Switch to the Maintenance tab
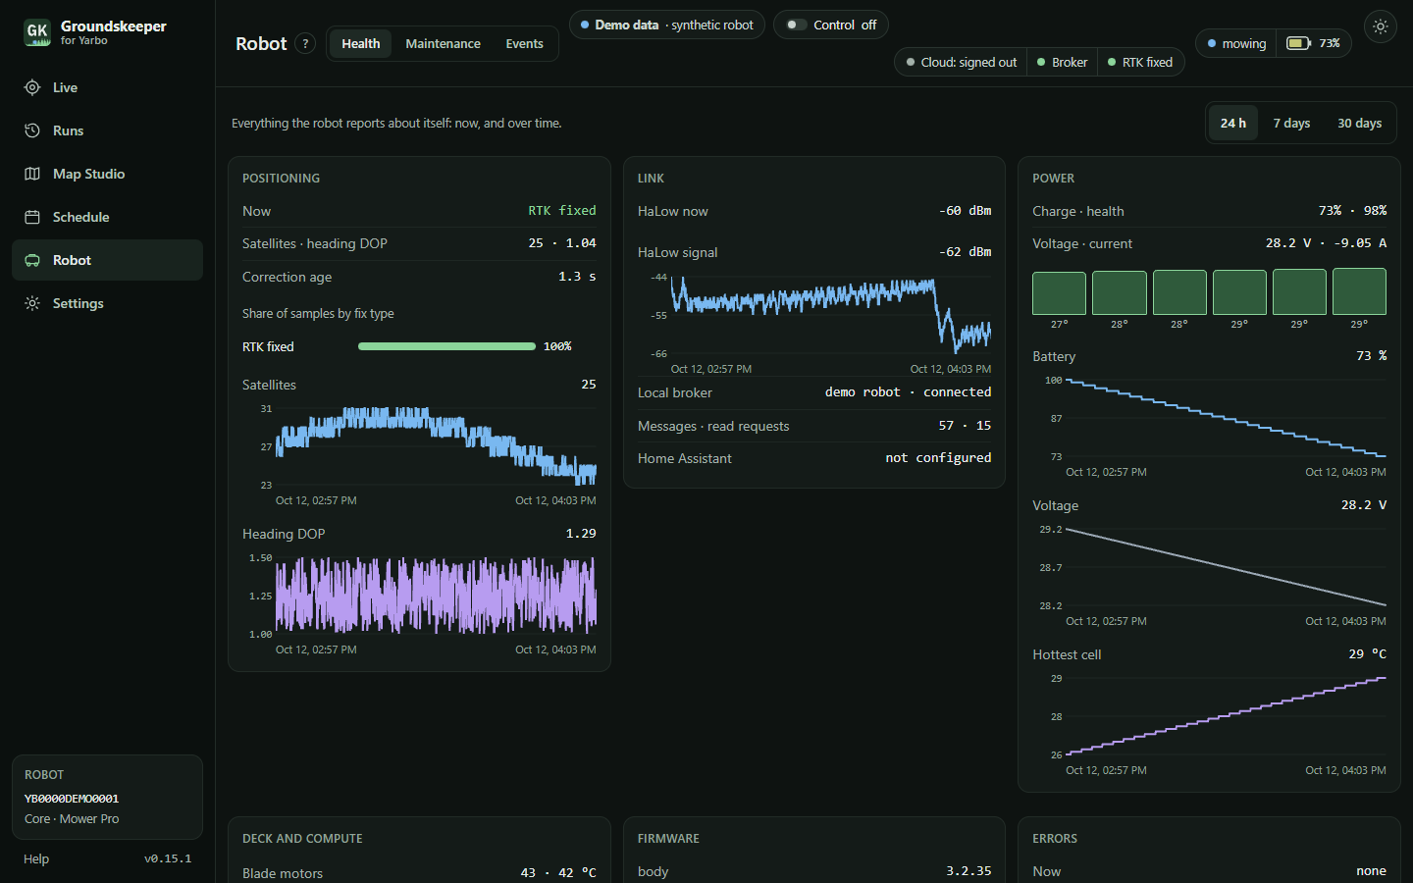 444,43
